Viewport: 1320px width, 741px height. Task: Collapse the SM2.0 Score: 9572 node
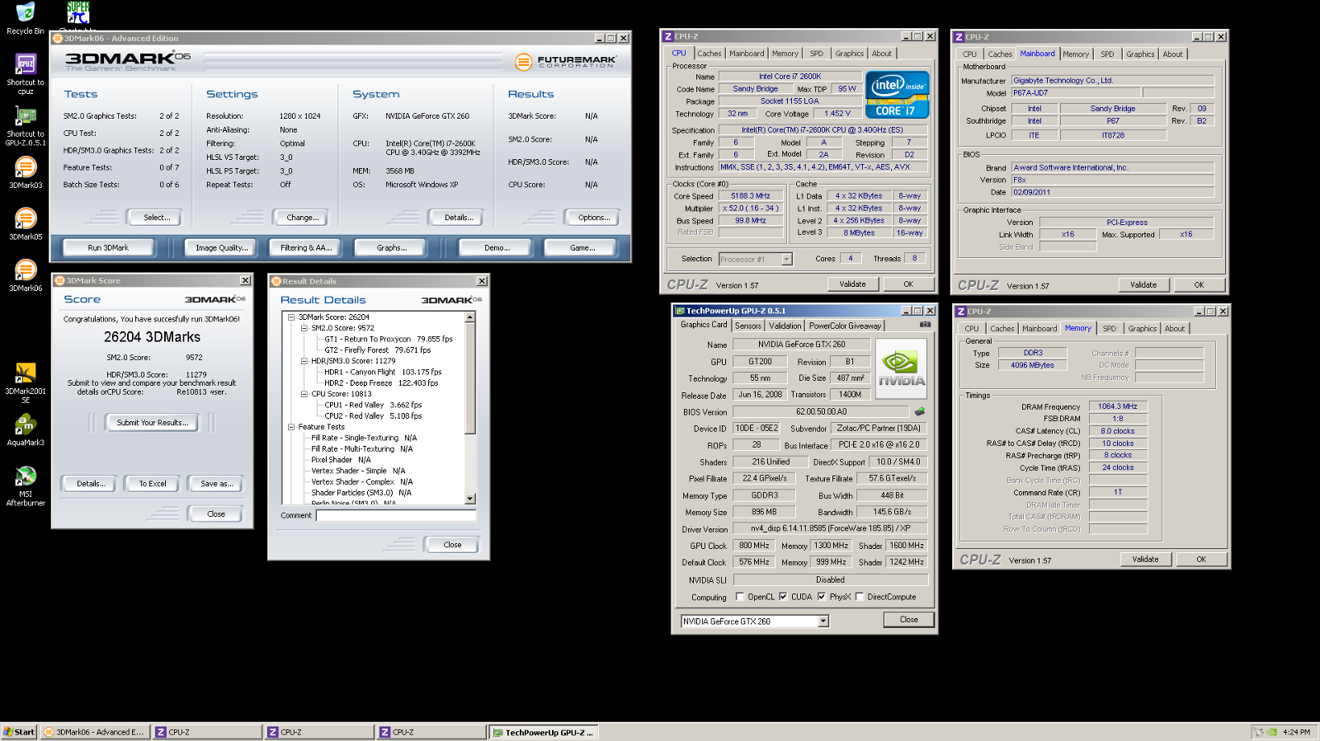pos(304,328)
